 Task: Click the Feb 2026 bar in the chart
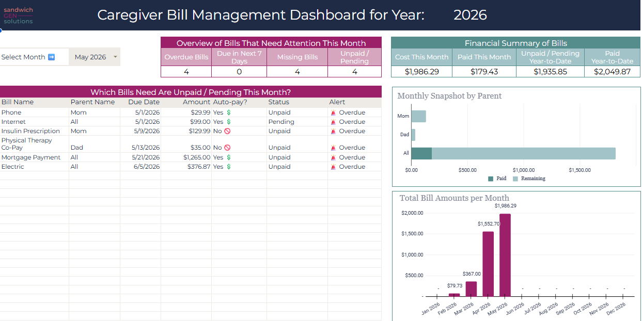(454, 295)
